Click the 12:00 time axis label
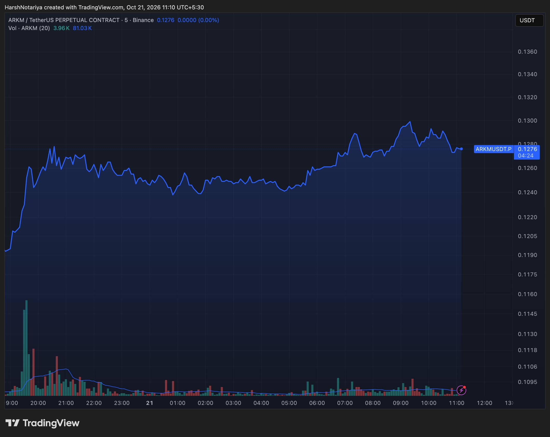The width and height of the screenshot is (550, 437). [x=484, y=403]
